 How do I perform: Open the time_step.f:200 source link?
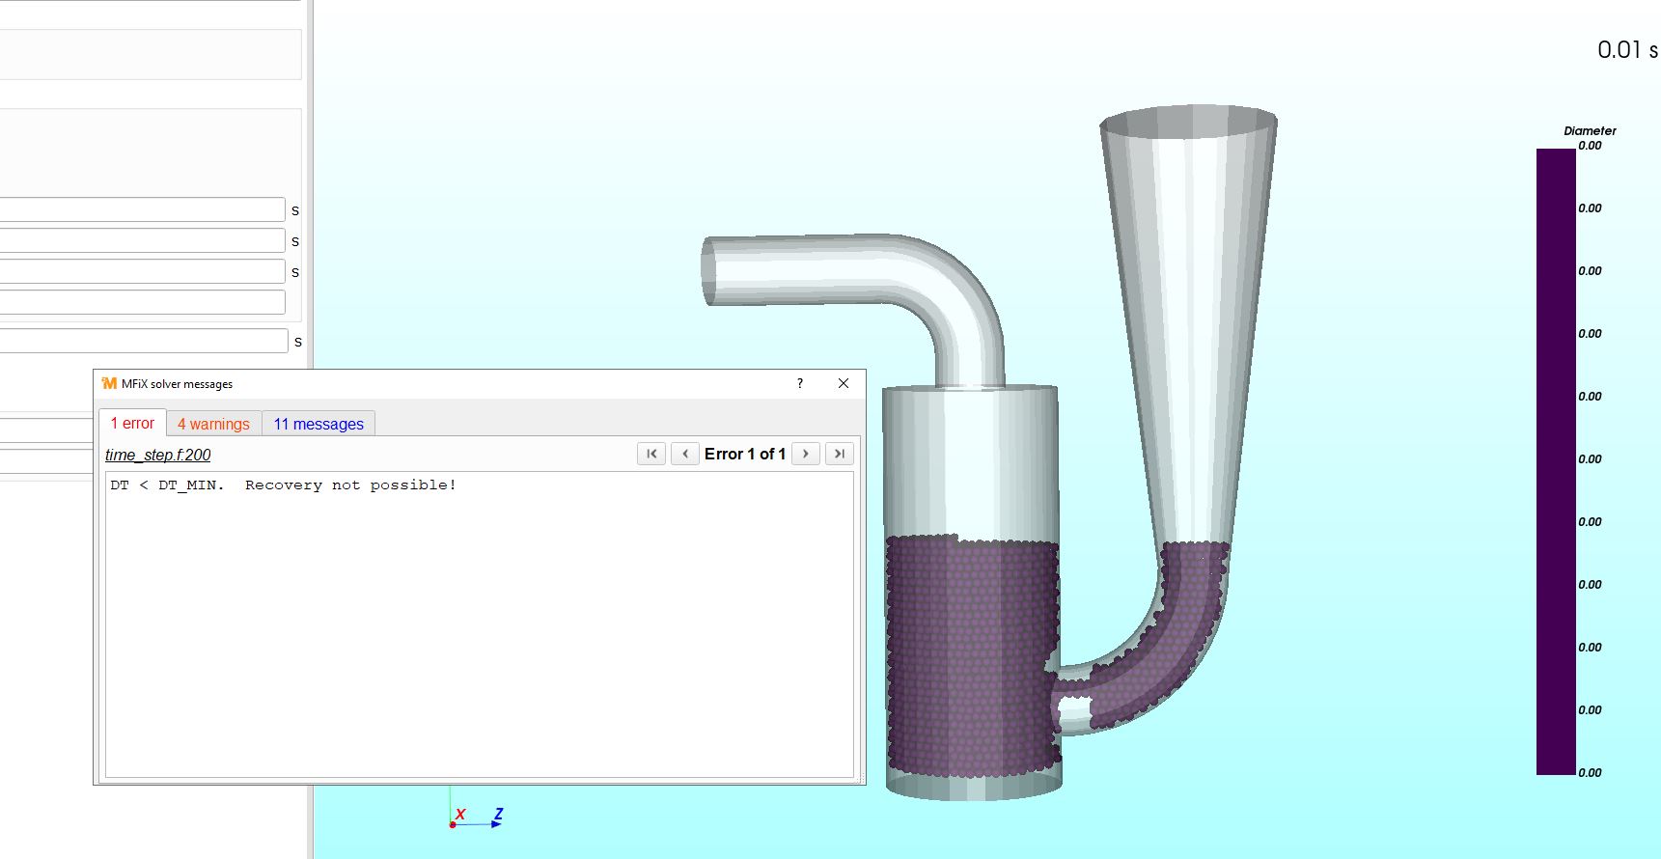[157, 455]
